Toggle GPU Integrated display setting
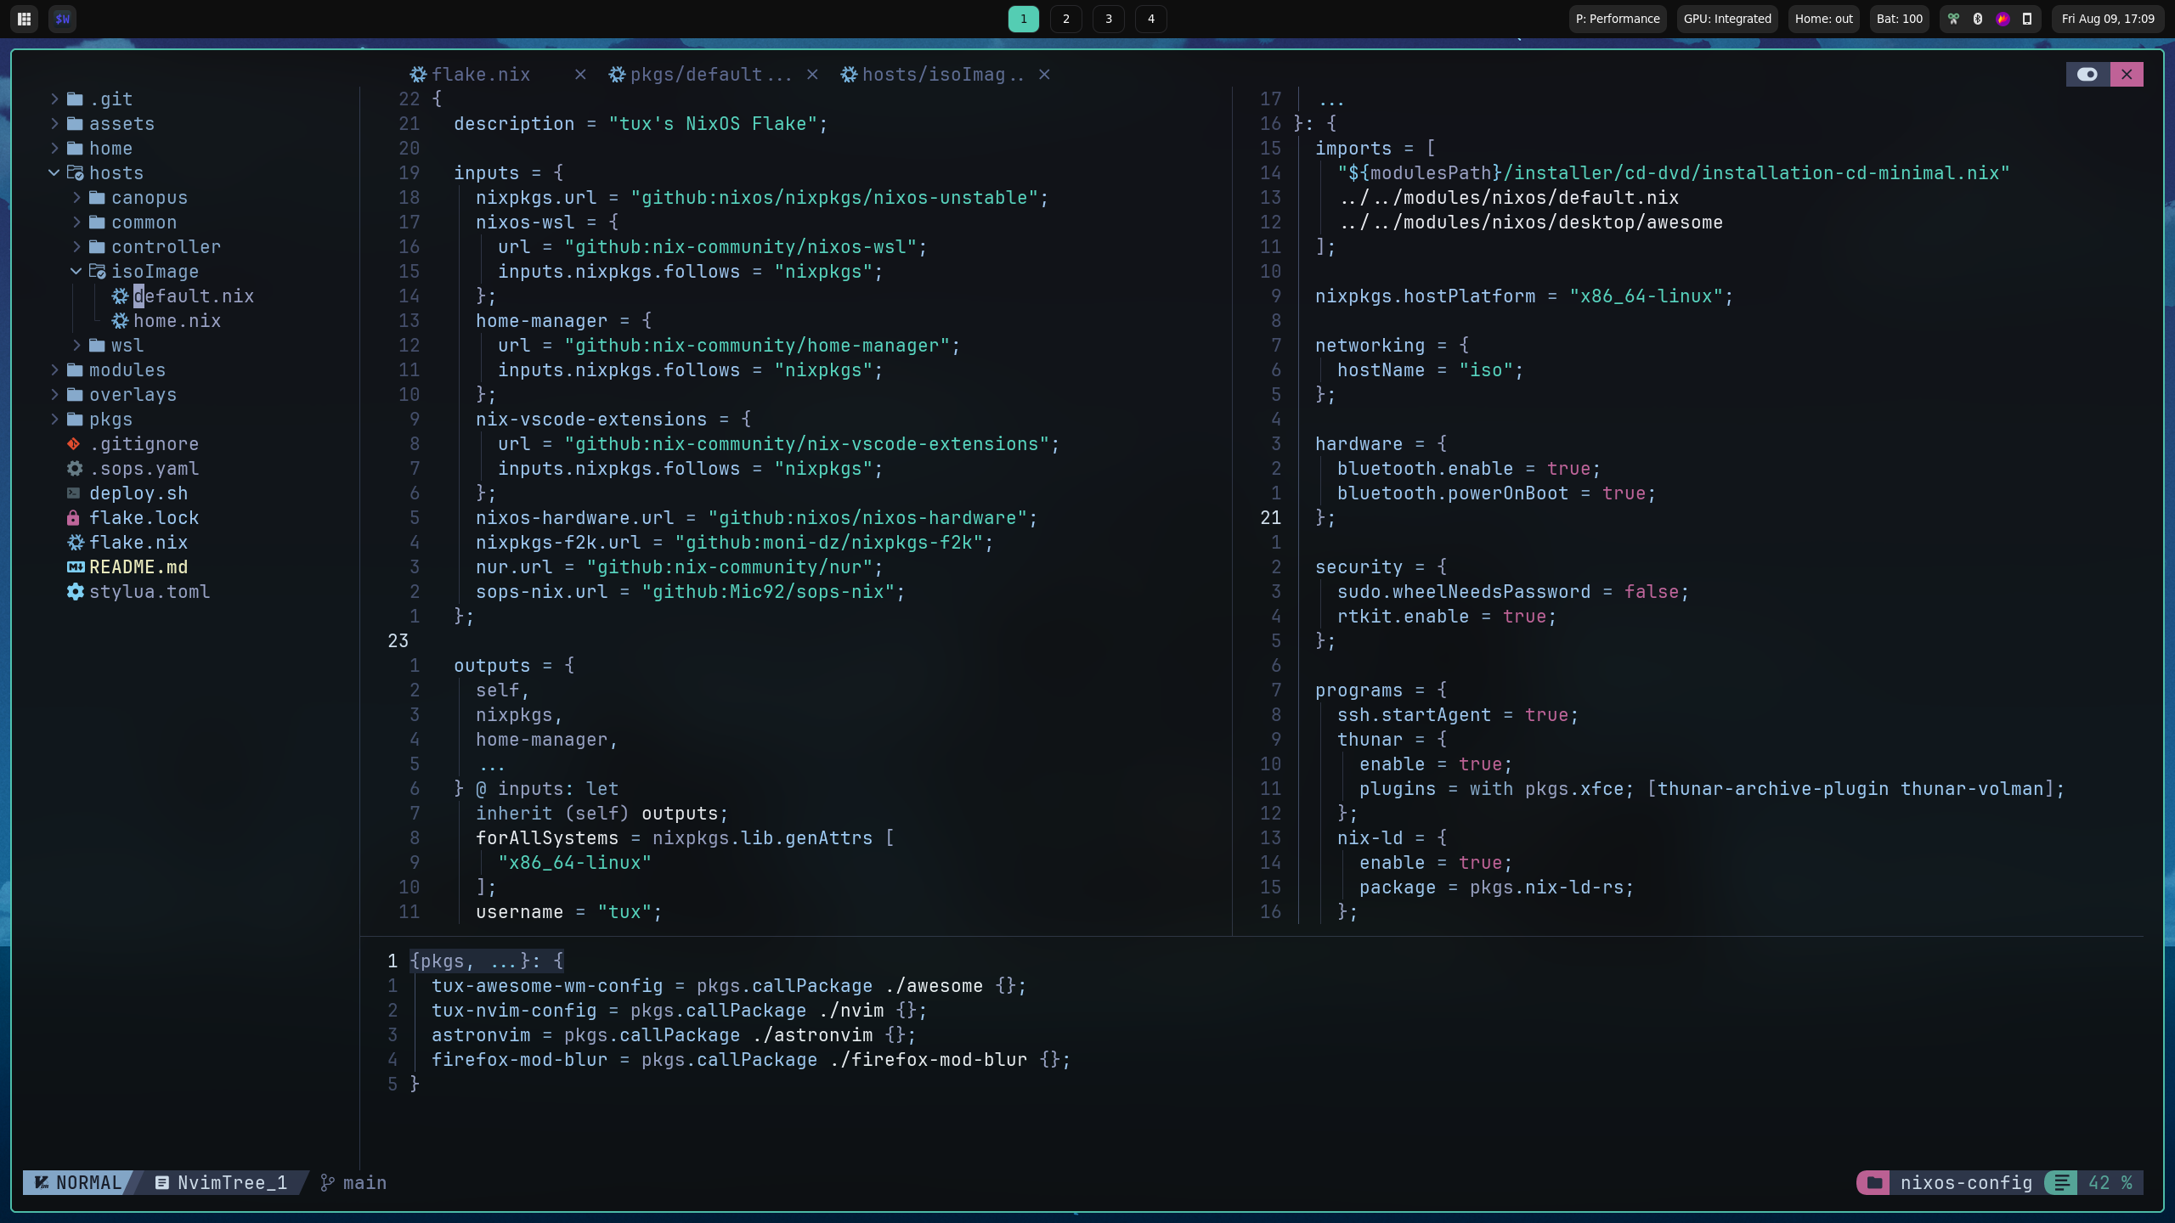2175x1223 pixels. pyautogui.click(x=1727, y=18)
